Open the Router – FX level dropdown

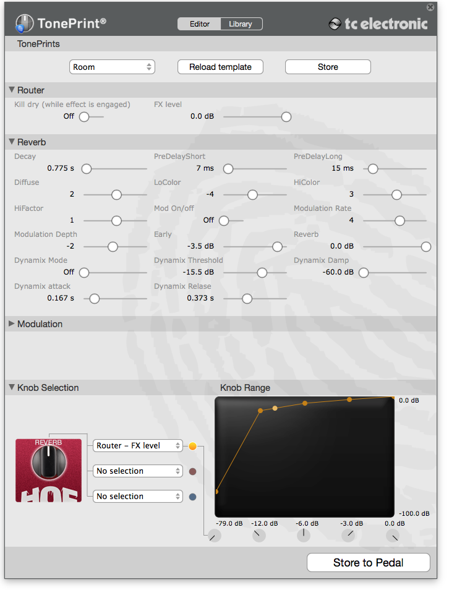coord(138,446)
